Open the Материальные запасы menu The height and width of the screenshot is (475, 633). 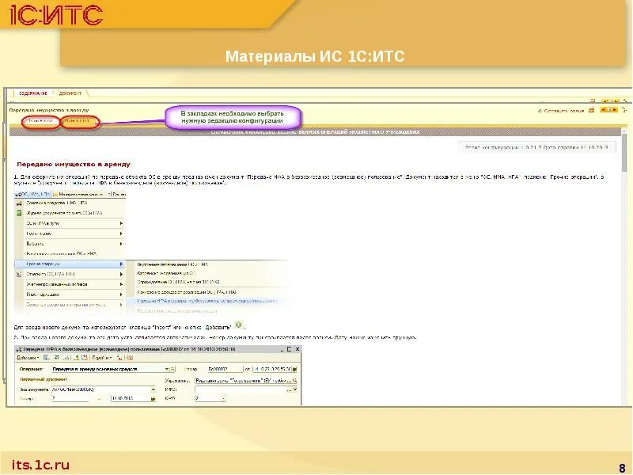point(81,194)
